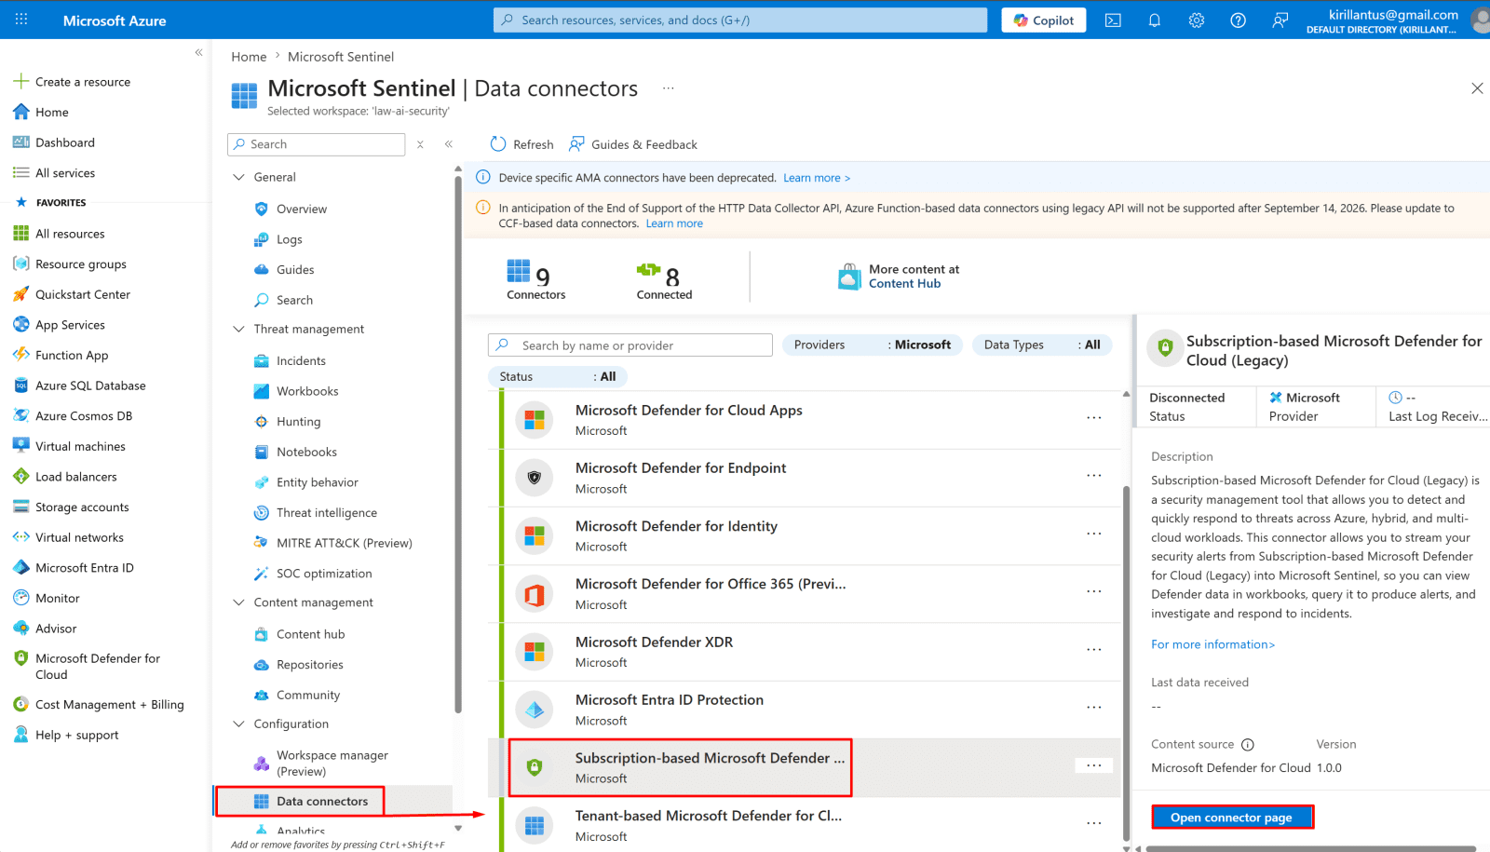Open Guides & Feedback
The image size is (1490, 852).
[633, 144]
